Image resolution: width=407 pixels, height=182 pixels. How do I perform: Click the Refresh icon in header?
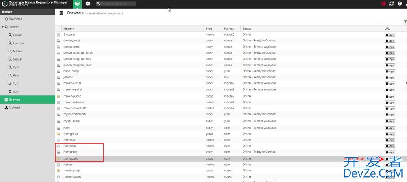(x=392, y=4)
